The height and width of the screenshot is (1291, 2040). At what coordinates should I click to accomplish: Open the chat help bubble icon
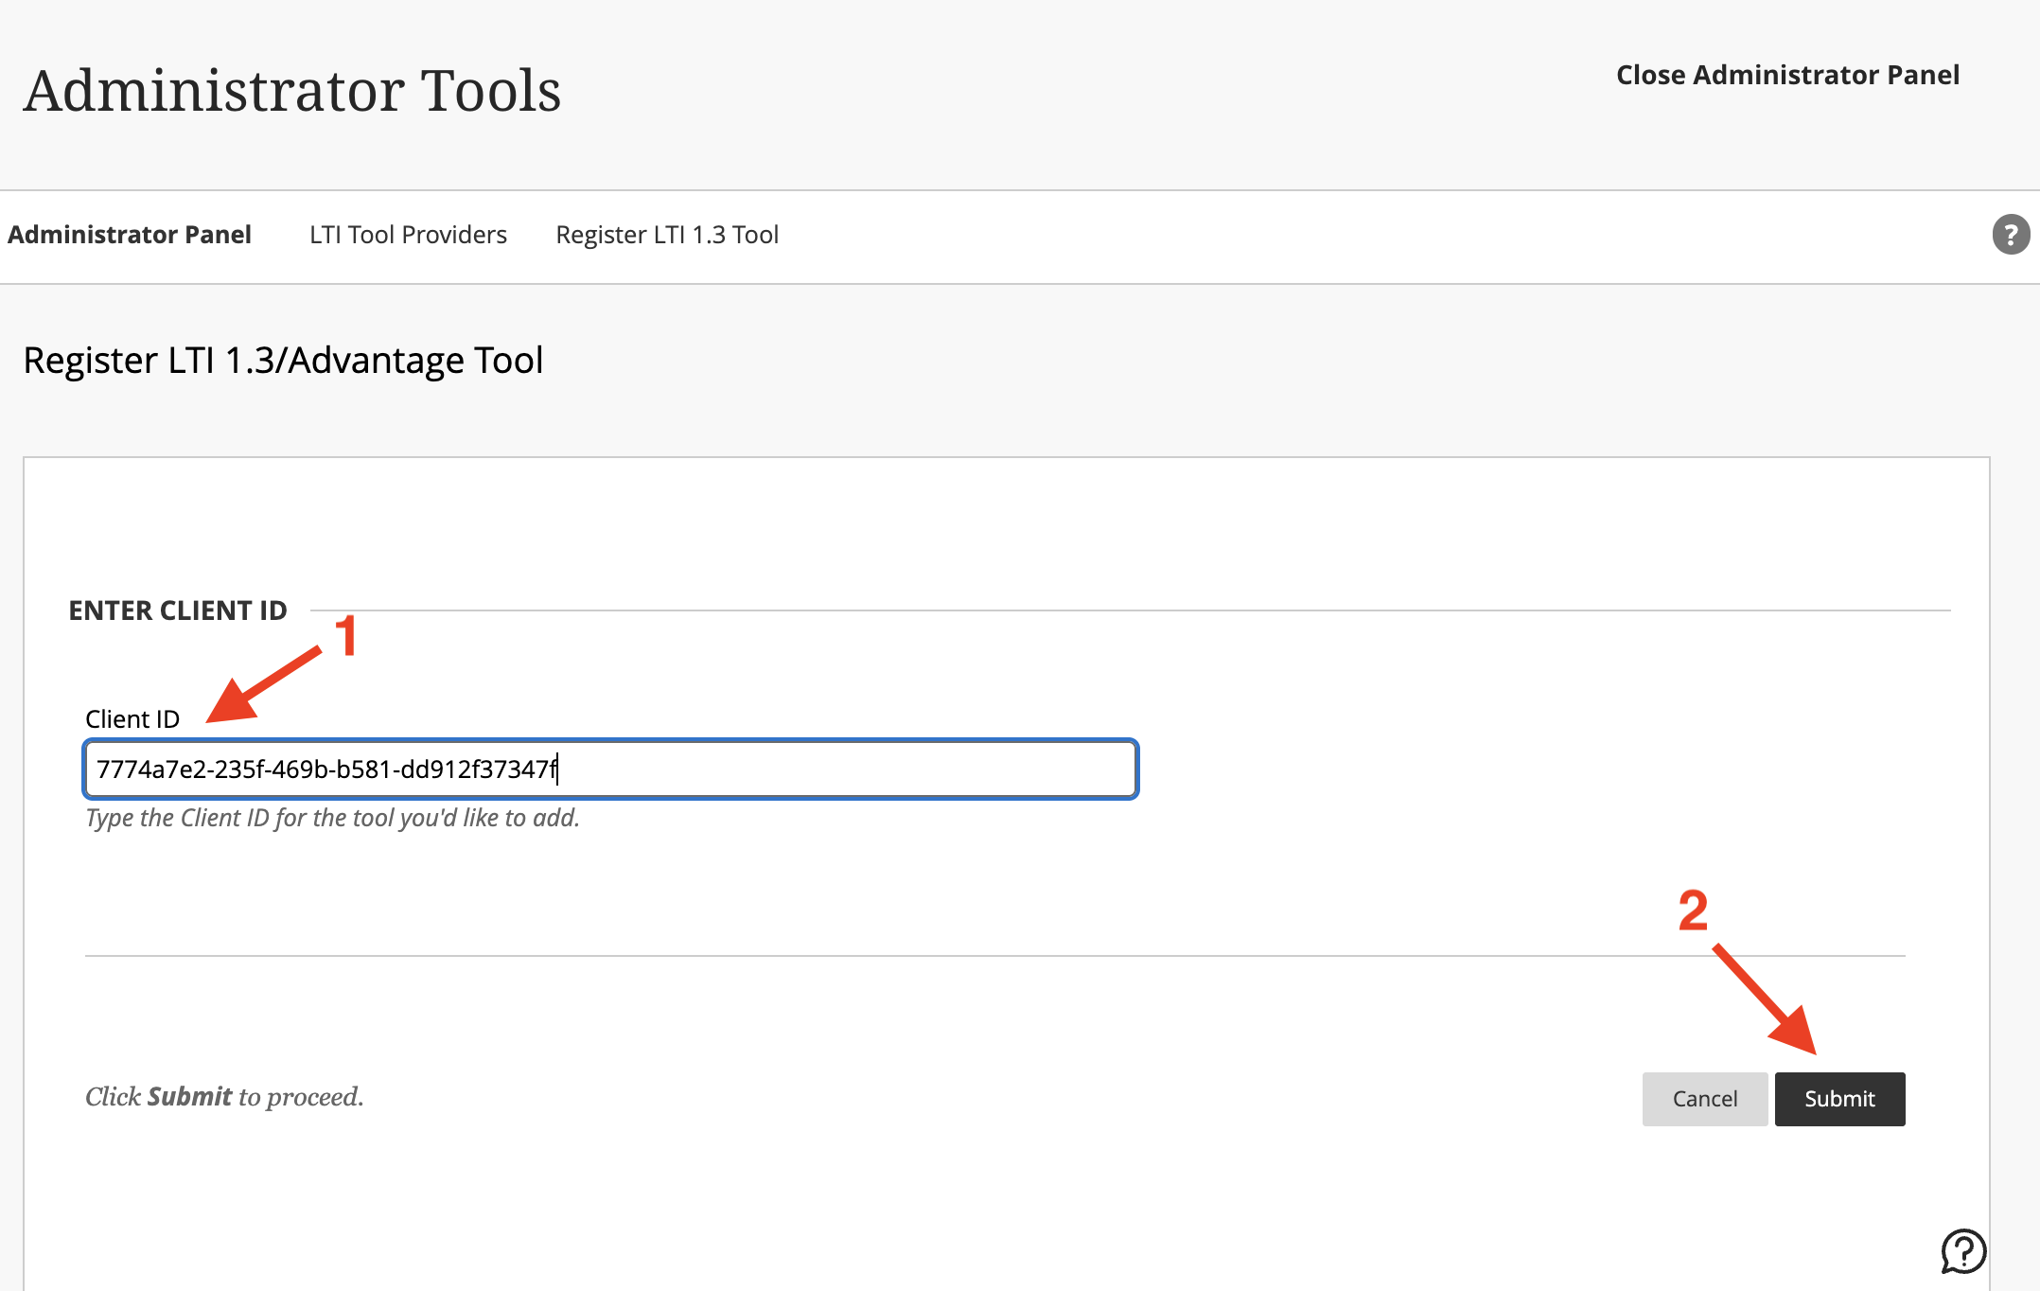1963,1251
